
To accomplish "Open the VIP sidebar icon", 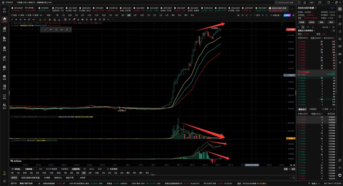I will 4,173.
